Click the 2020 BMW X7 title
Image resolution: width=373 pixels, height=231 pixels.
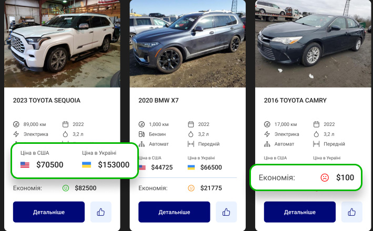(x=158, y=100)
